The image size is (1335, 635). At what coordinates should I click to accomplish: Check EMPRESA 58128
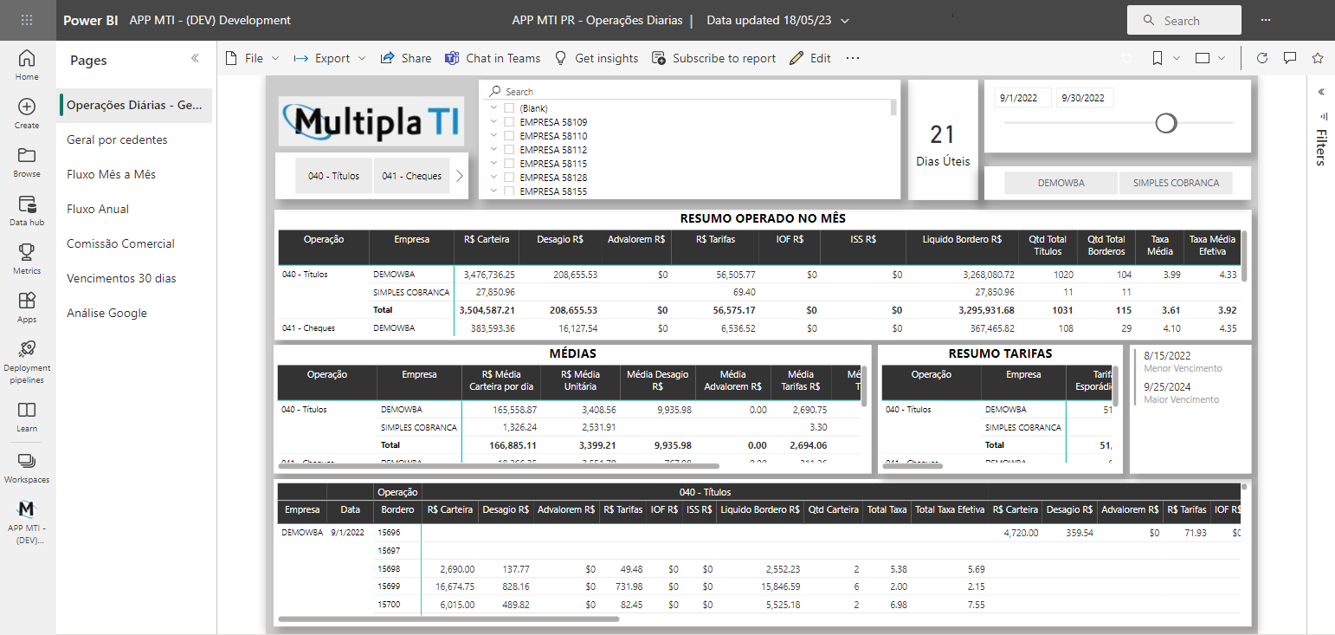pyautogui.click(x=509, y=177)
